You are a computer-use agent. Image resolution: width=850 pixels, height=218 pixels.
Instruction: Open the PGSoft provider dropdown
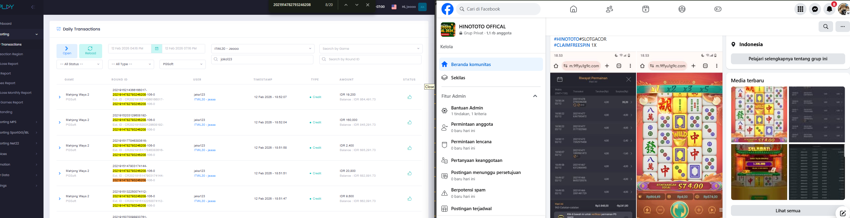183,64
